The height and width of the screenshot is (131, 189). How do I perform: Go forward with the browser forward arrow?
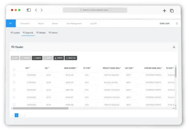click(x=42, y=10)
